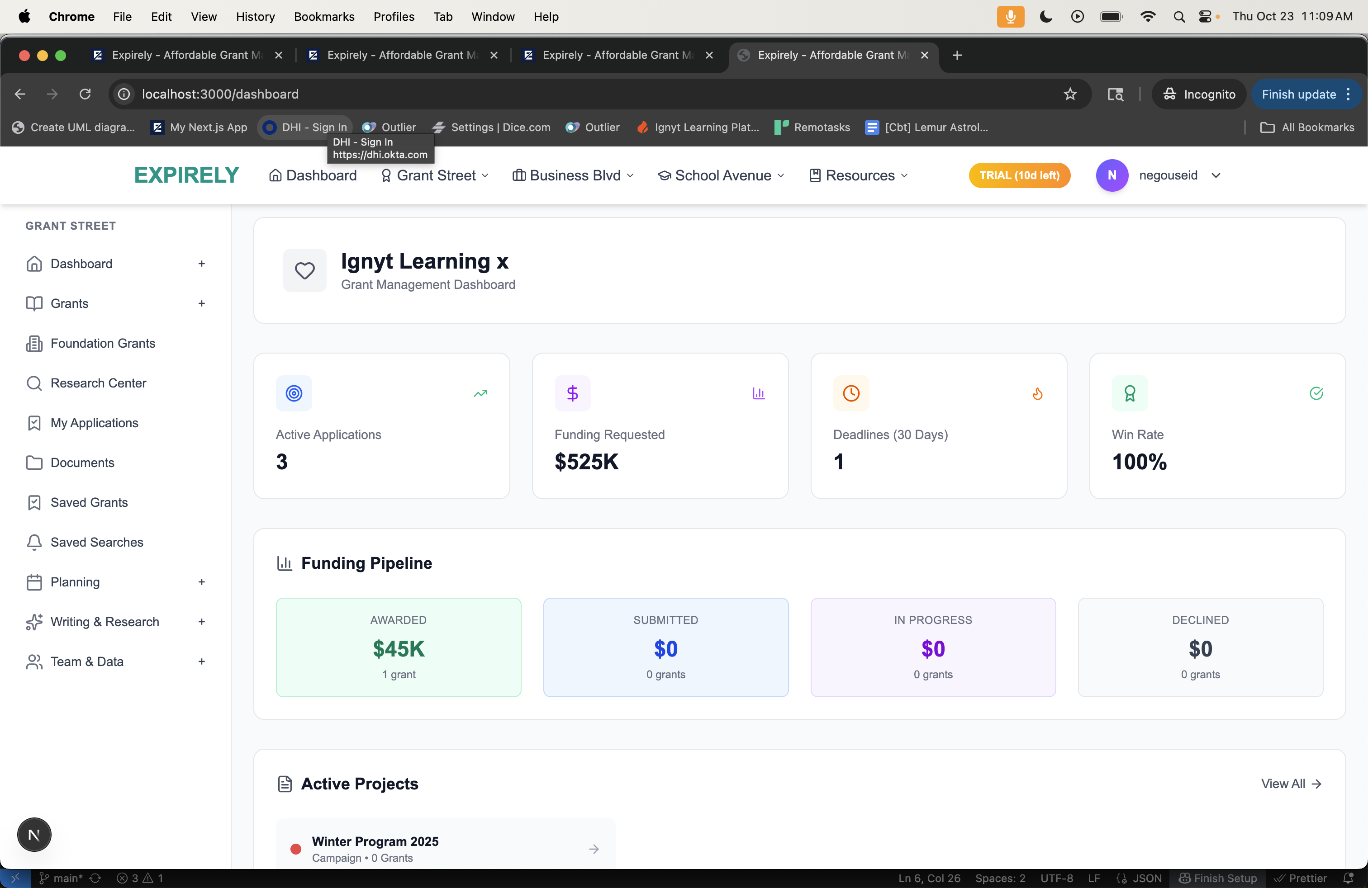Expand Writing & Research sidebar section
Screen dimensions: 1368x888
point(201,622)
